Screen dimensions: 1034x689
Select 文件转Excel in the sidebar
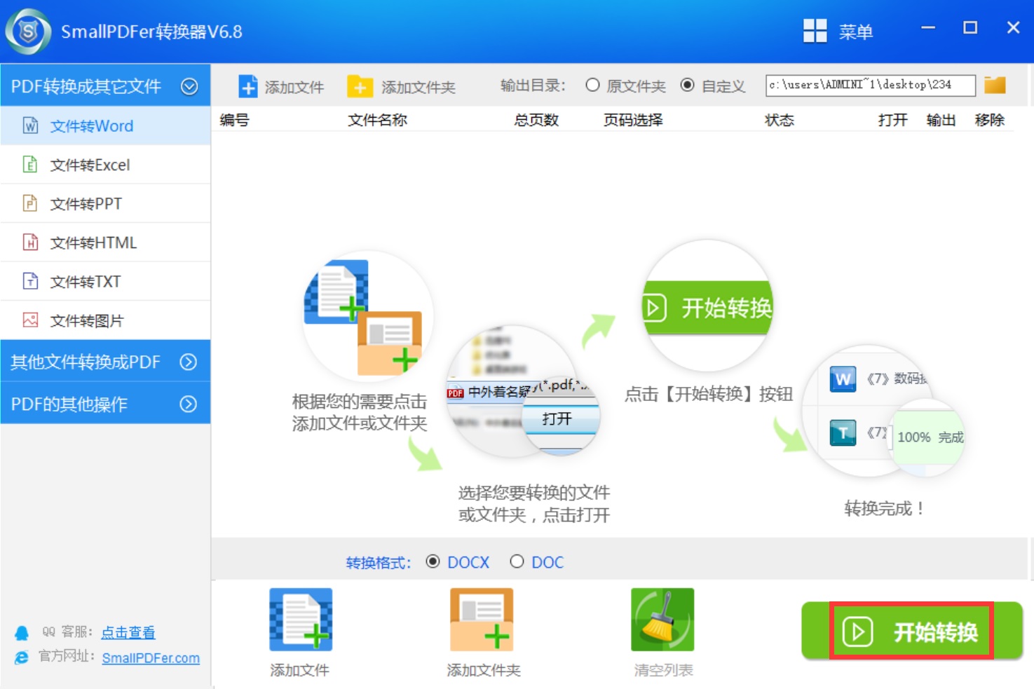[x=90, y=165]
